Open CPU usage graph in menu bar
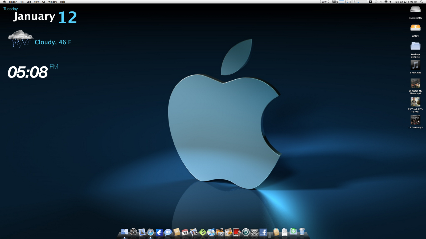 [x=361, y=2]
